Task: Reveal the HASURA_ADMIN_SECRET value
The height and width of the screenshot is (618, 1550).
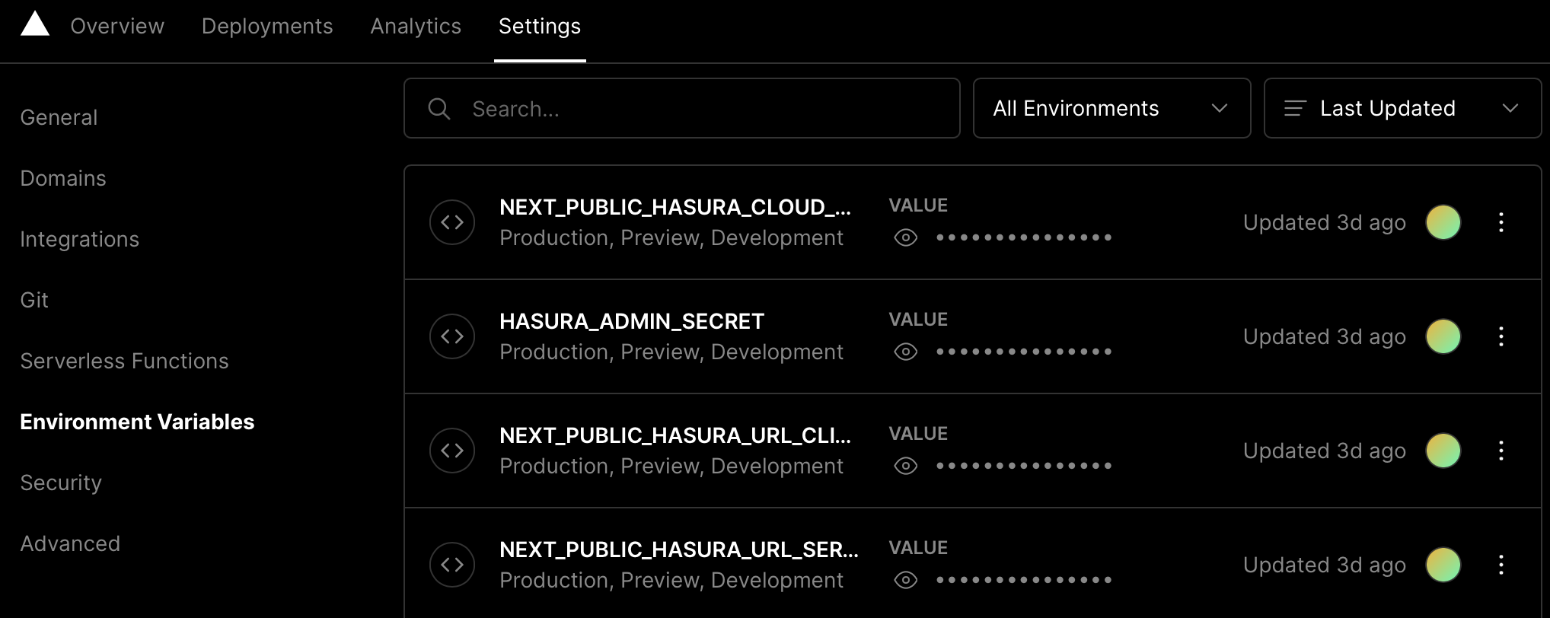Action: [905, 352]
